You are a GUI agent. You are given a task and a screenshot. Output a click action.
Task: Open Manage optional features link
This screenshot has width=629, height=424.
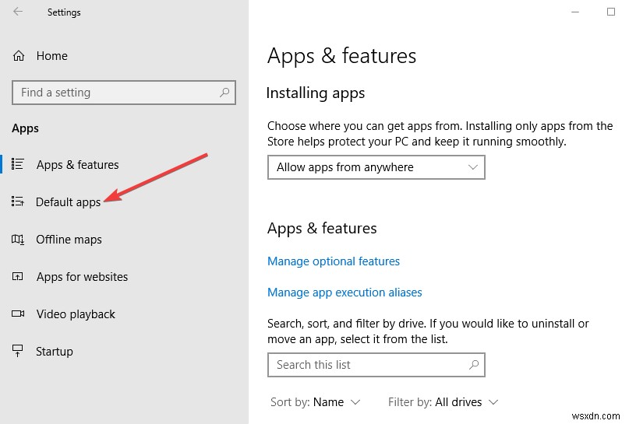coord(334,261)
